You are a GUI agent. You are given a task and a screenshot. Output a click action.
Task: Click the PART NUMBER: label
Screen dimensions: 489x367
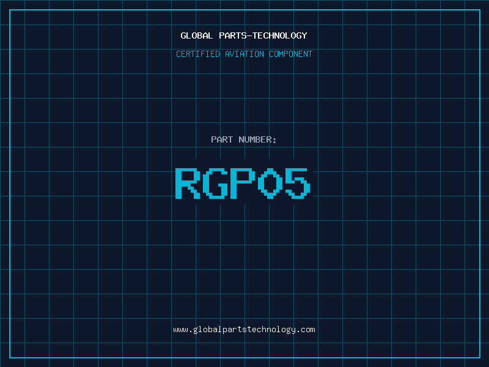click(x=244, y=139)
